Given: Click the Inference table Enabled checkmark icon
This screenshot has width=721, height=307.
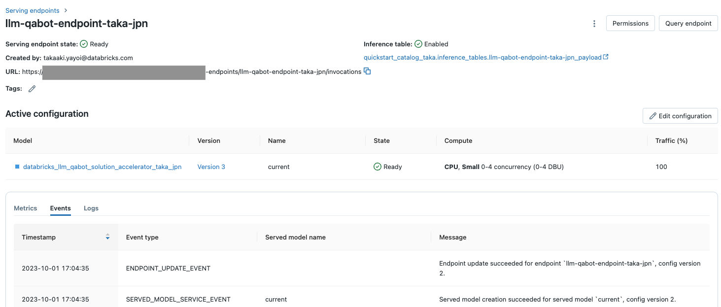Looking at the screenshot, I should pyautogui.click(x=418, y=44).
